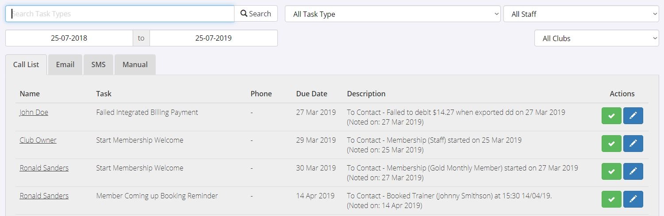The width and height of the screenshot is (664, 216).
Task: Switch to the Email tab
Action: [x=65, y=64]
